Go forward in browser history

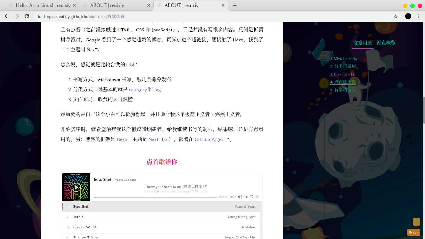(17, 16)
